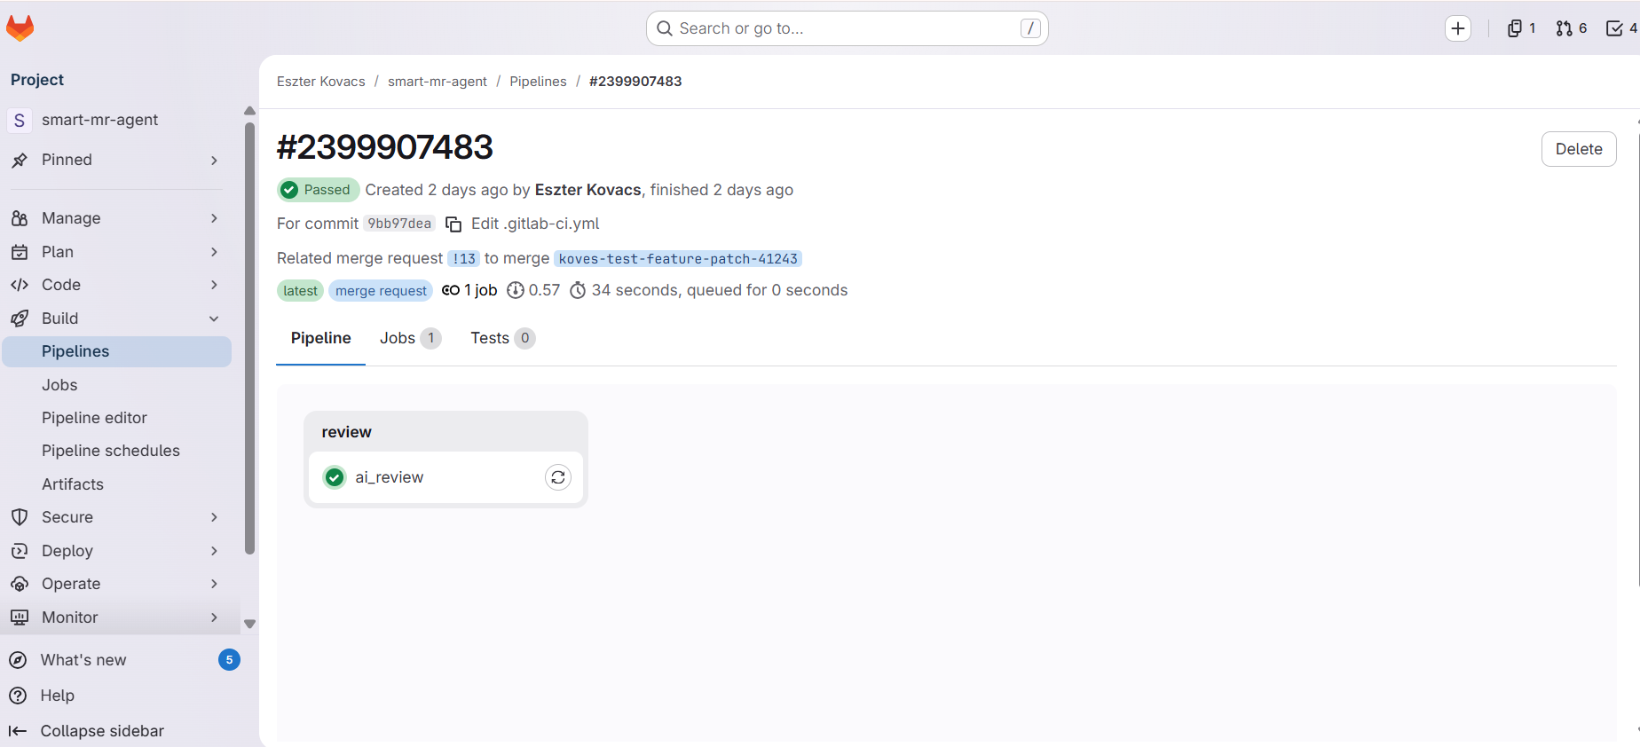Screen dimensions: 1640x747
Task: Open commit 9bb97dea link
Action: pyautogui.click(x=399, y=224)
